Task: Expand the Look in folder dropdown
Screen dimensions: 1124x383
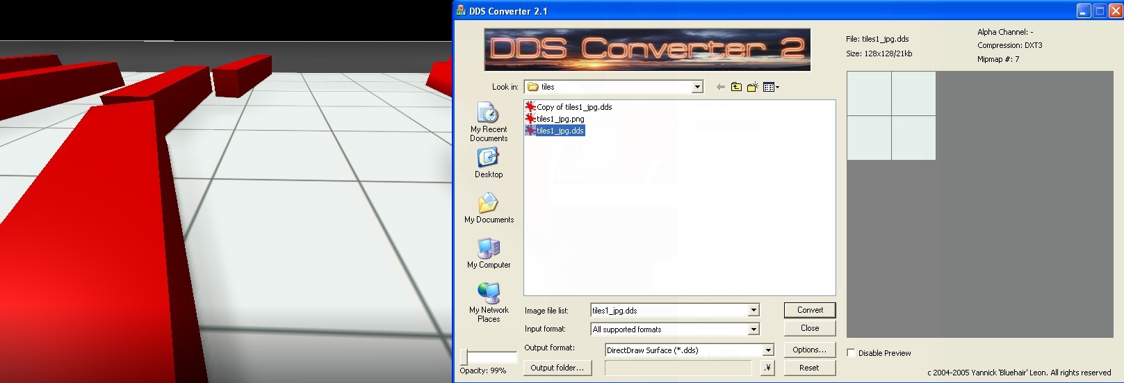Action: click(697, 87)
